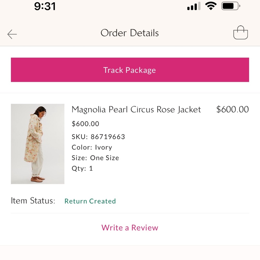Tap the Size: One Size detail

coord(95,158)
